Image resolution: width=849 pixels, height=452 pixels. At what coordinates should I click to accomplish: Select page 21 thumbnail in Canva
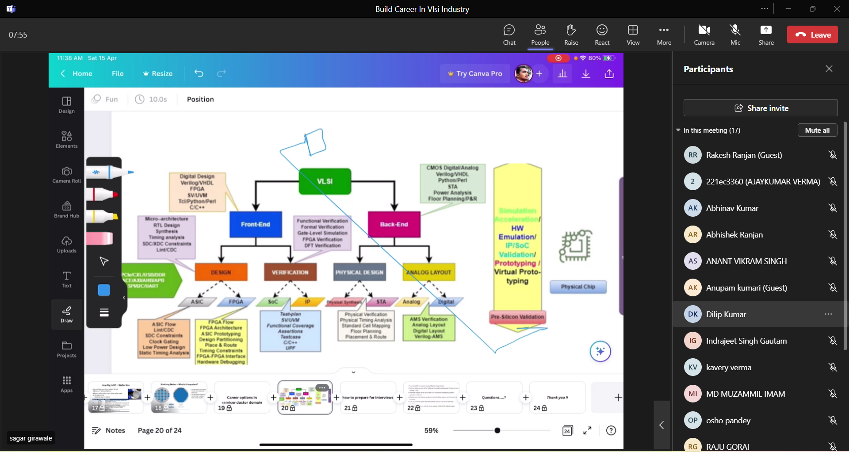click(368, 397)
